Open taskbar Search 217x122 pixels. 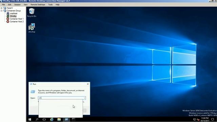pyautogui.click(x=37, y=119)
